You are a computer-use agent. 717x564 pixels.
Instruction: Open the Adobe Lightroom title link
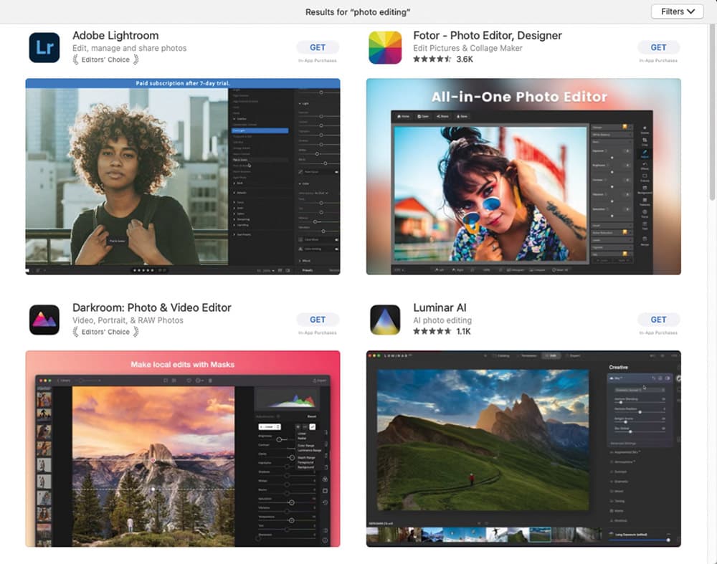pyautogui.click(x=115, y=36)
